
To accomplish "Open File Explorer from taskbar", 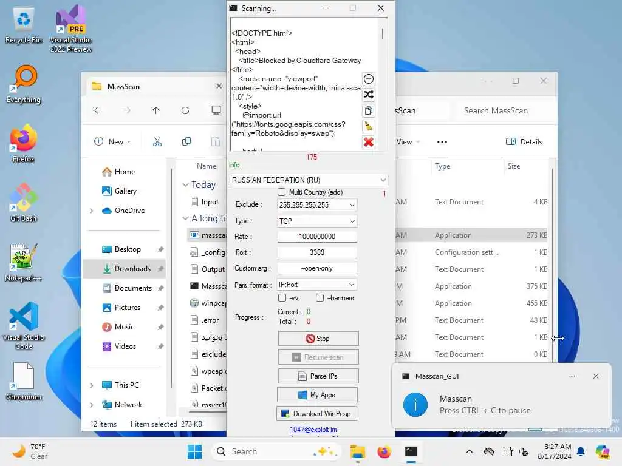I will [357, 451].
